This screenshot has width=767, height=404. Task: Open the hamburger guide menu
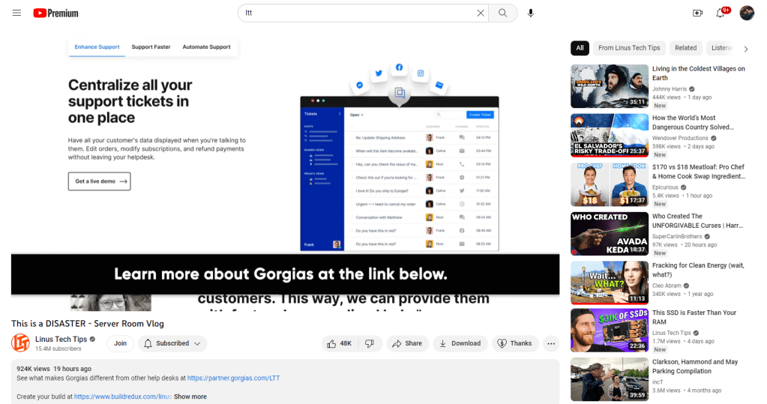[16, 13]
